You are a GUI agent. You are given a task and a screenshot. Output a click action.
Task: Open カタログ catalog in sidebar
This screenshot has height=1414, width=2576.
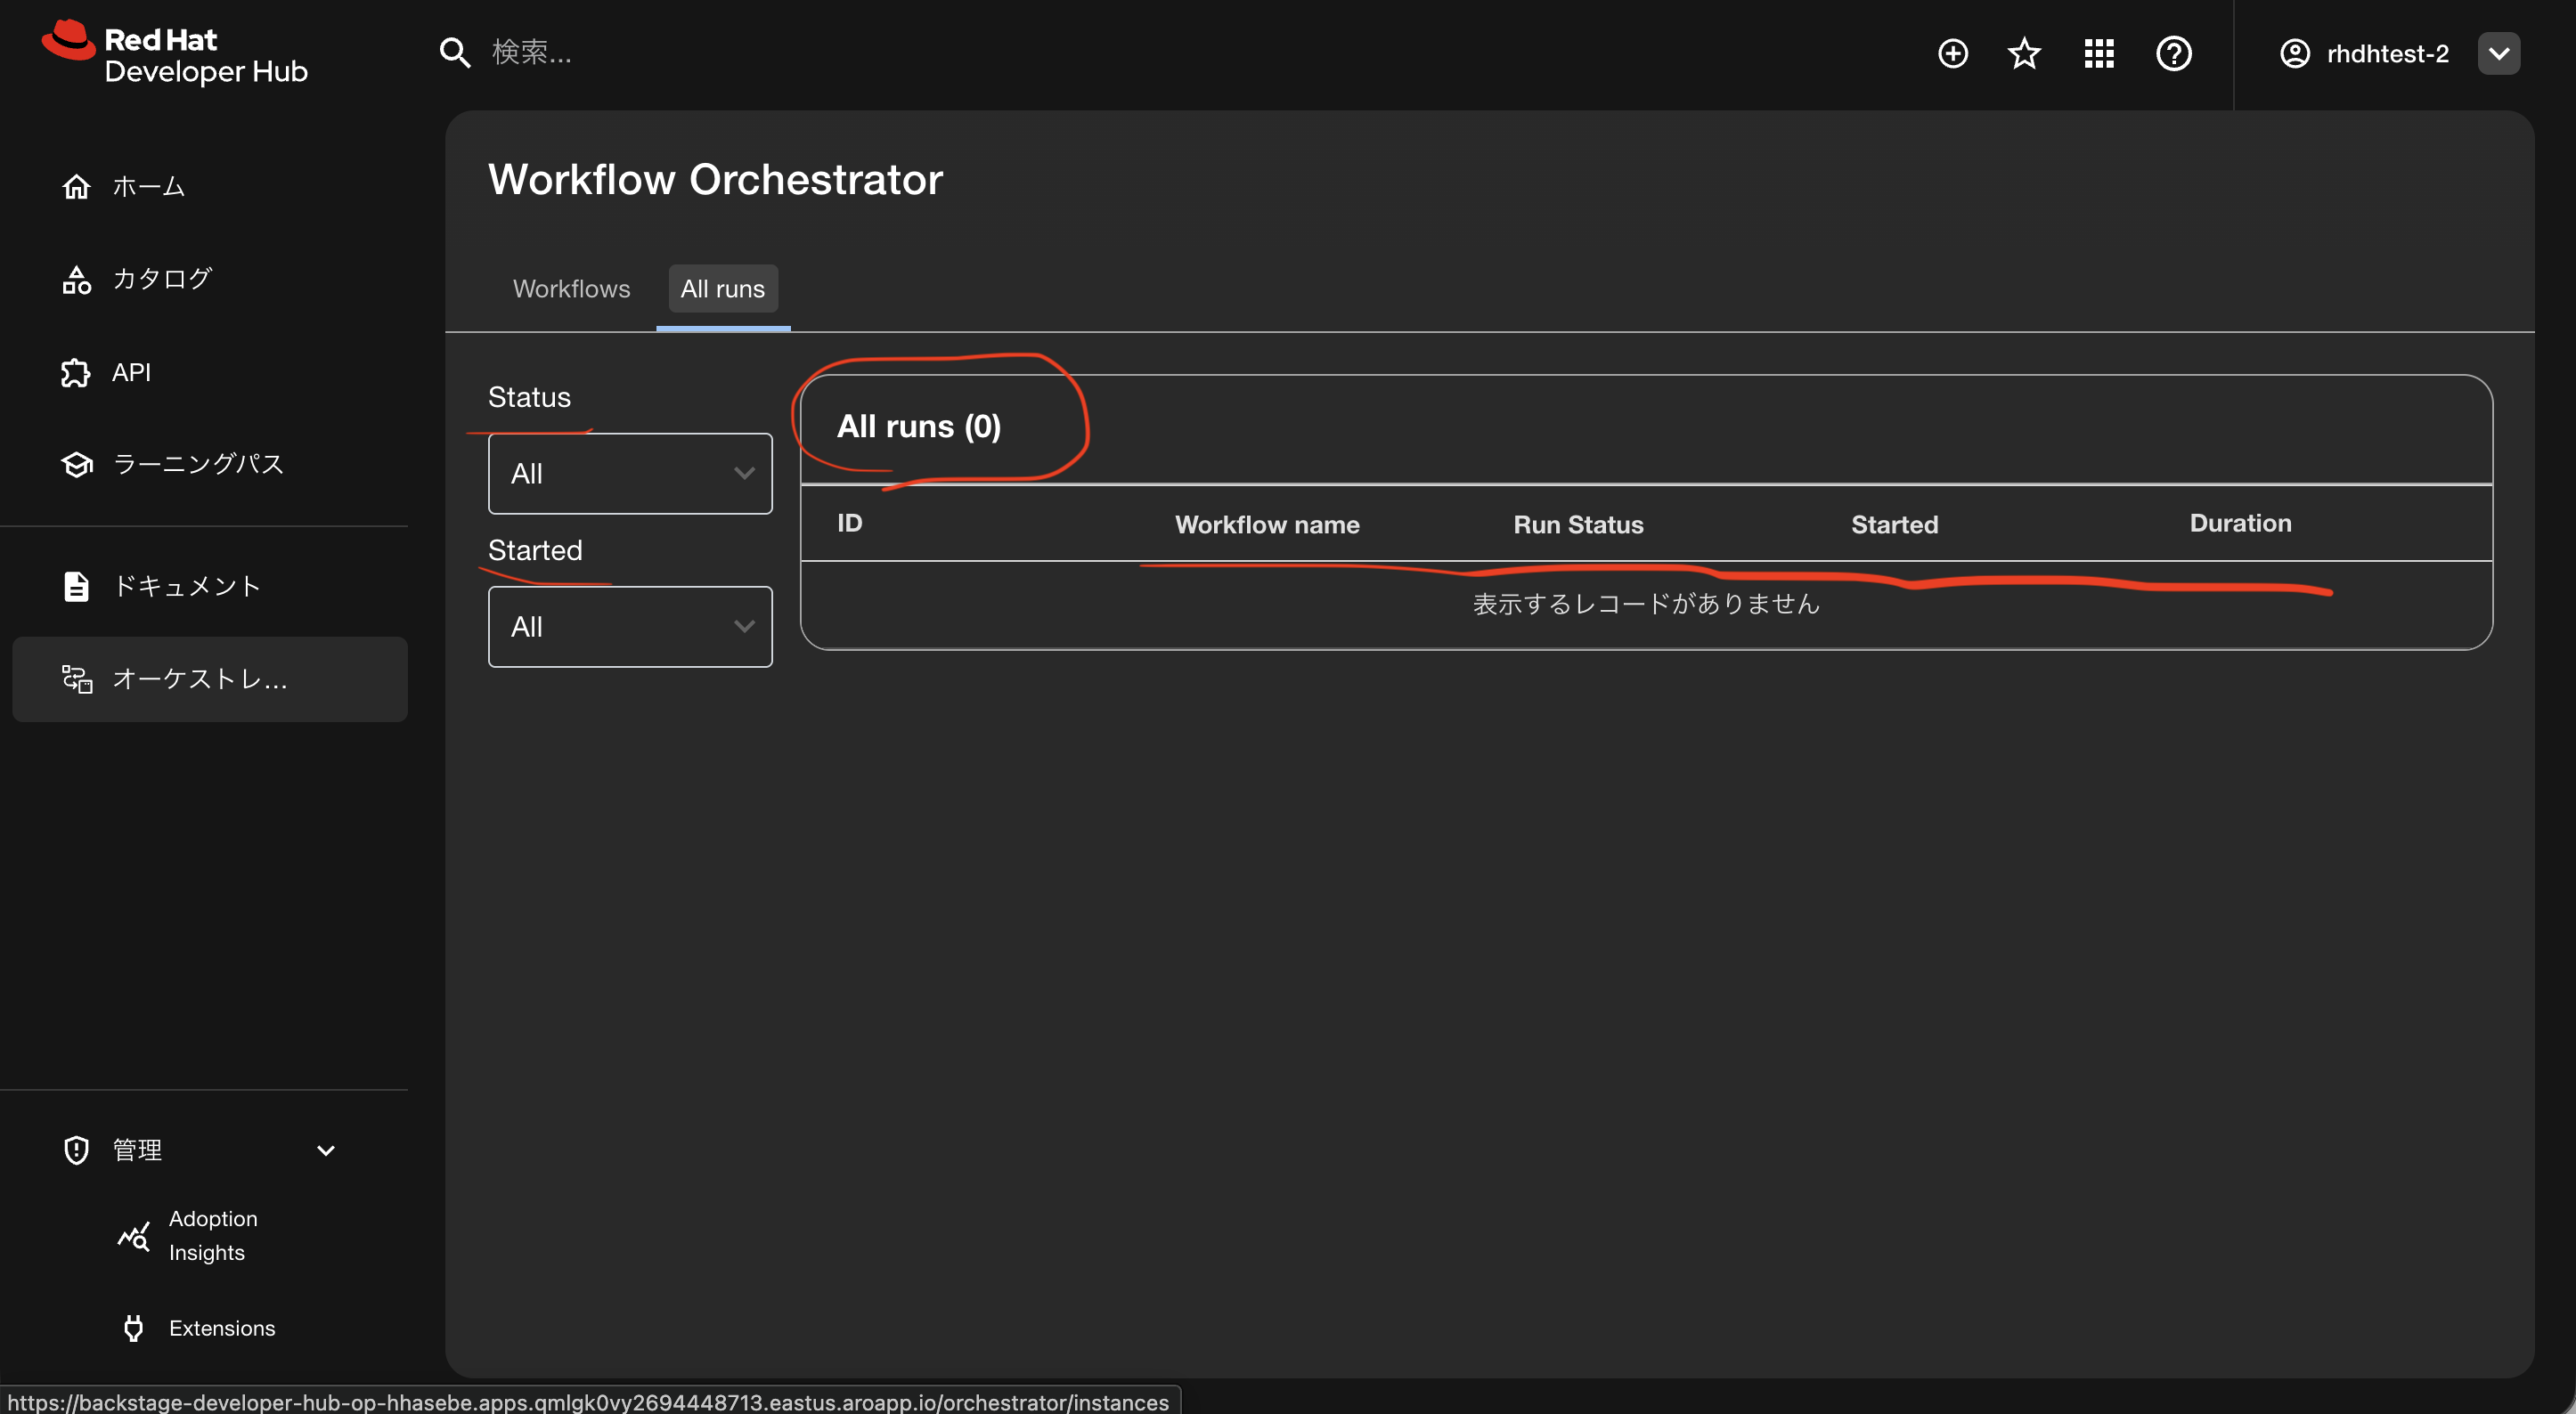(161, 279)
